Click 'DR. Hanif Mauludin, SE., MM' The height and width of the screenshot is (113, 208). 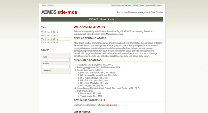click(x=94, y=83)
